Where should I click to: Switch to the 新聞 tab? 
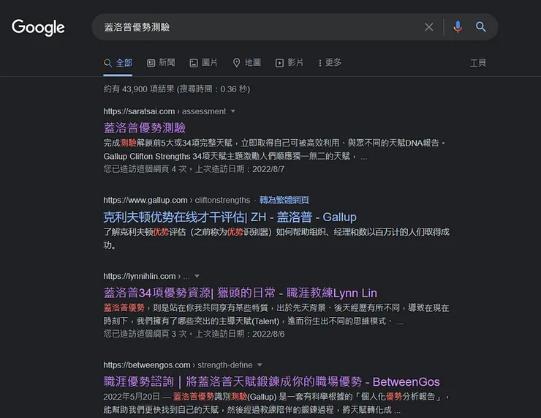(161, 63)
